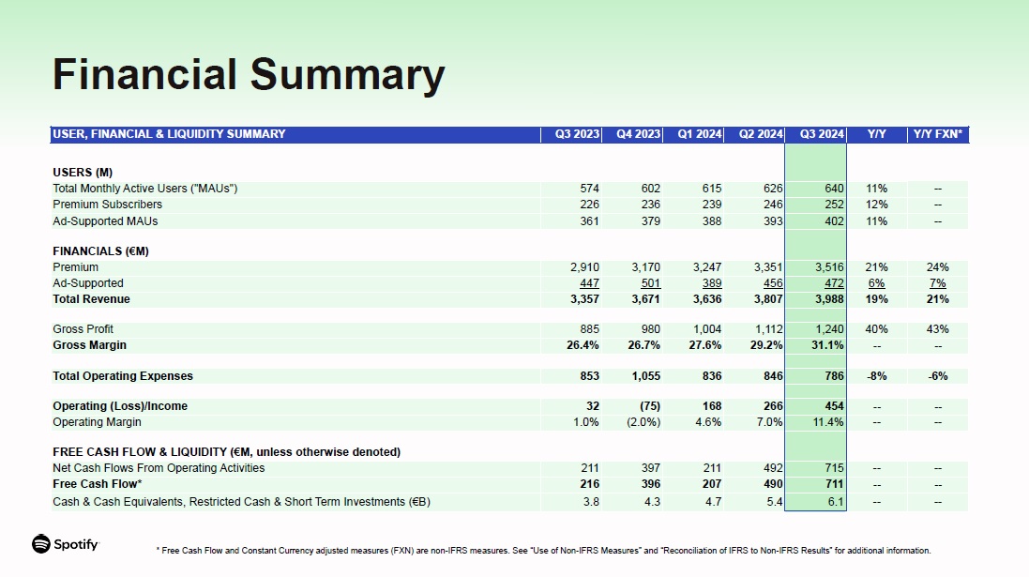The width and height of the screenshot is (1029, 577).
Task: Click the Total Revenue row label
Action: point(91,299)
